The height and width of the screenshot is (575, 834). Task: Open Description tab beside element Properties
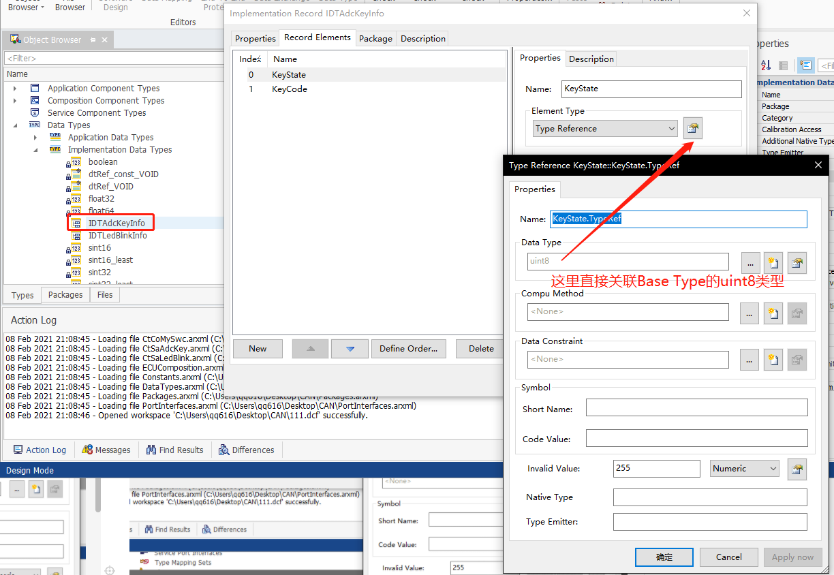click(x=591, y=59)
